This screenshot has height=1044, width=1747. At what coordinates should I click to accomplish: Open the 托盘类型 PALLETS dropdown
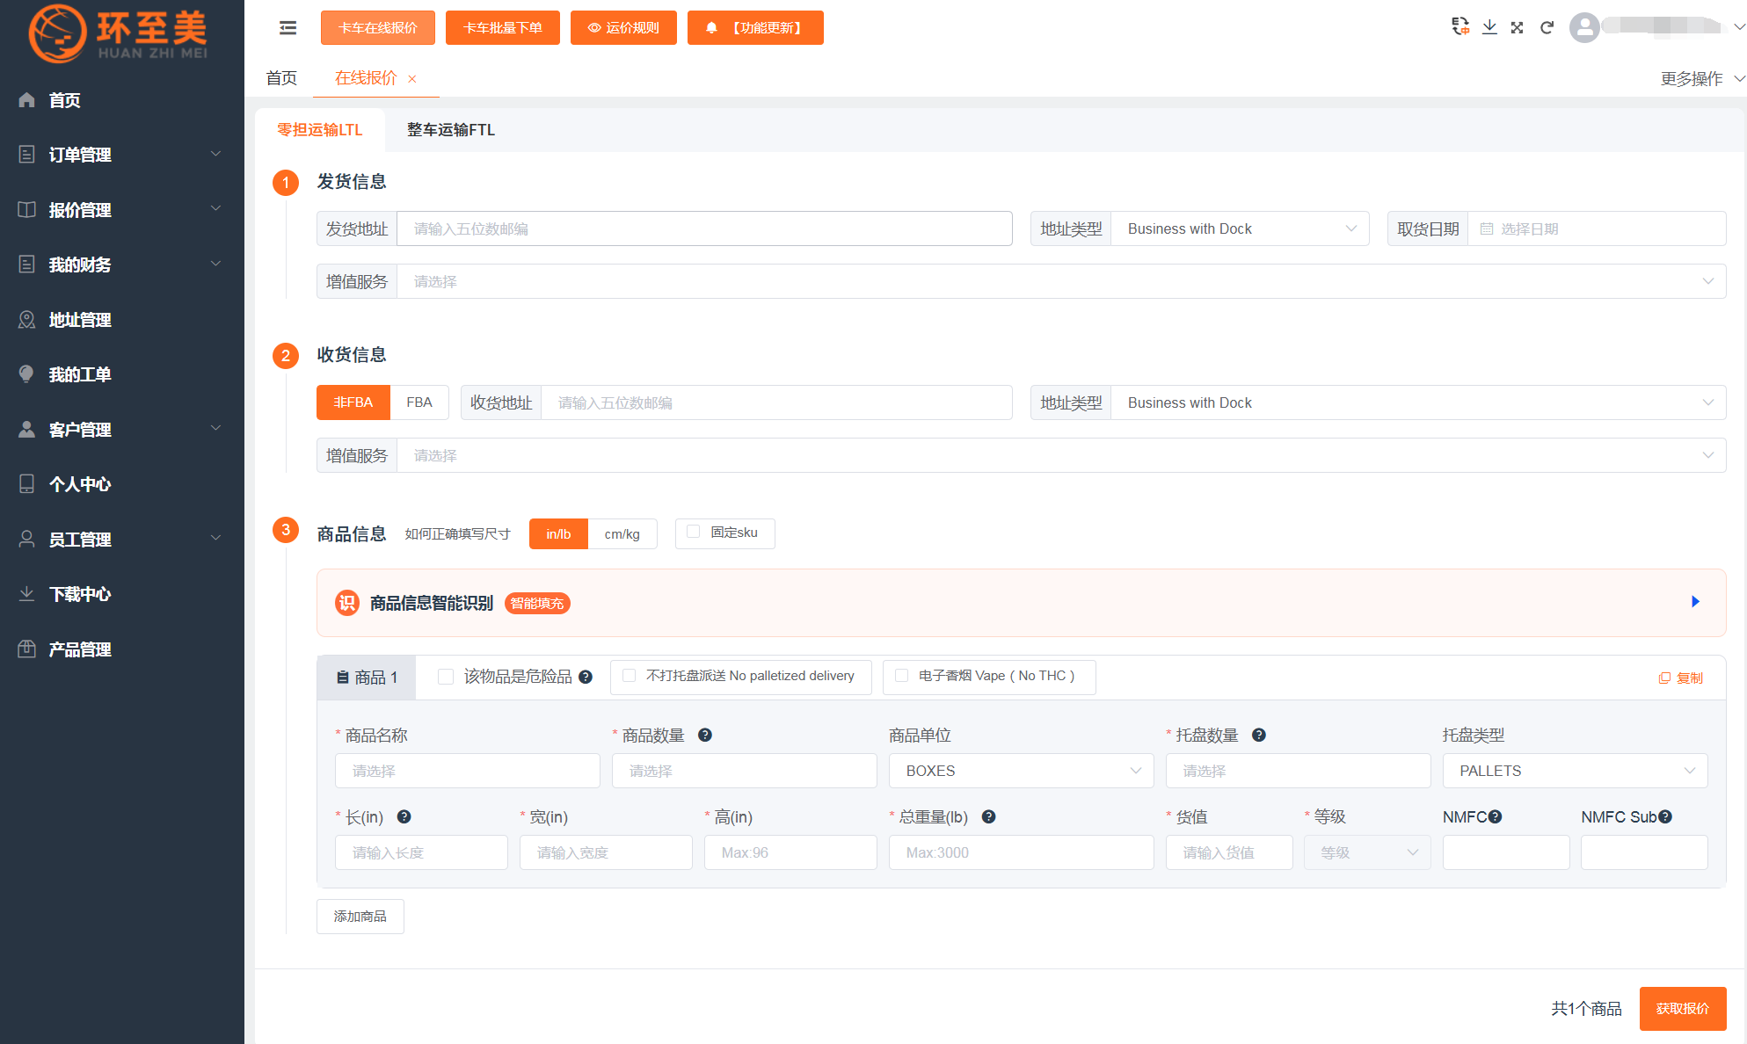(x=1575, y=771)
